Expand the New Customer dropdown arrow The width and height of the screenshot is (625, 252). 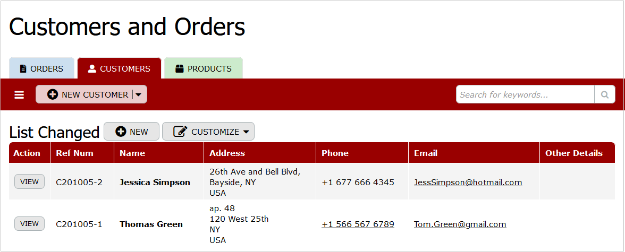click(x=139, y=94)
